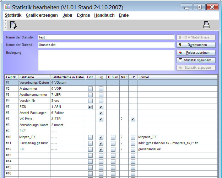Screen dimensions: 222x178
Task: Click the toolbar drag handle grip
Action: (5, 25)
